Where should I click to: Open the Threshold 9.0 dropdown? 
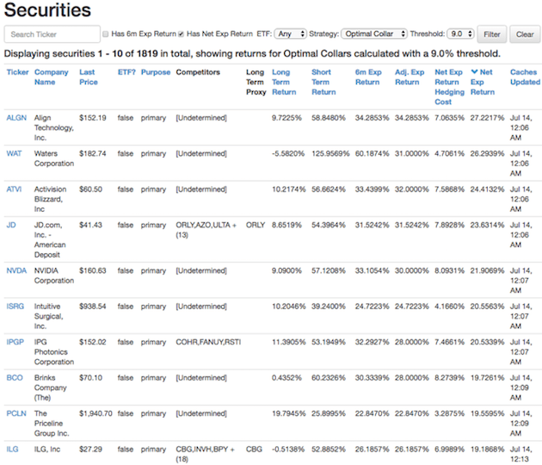pos(459,34)
